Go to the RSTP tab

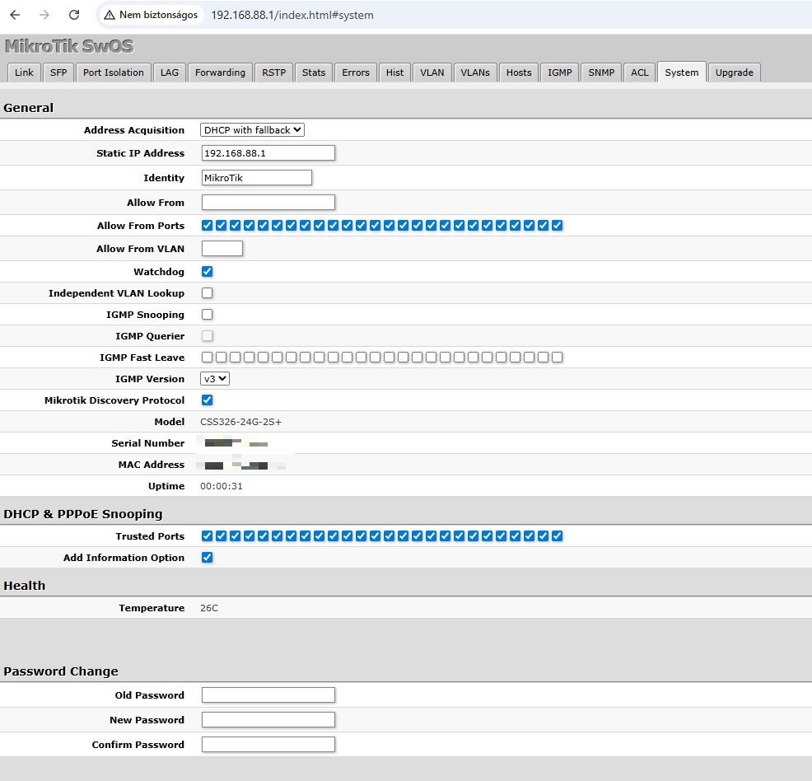click(274, 72)
